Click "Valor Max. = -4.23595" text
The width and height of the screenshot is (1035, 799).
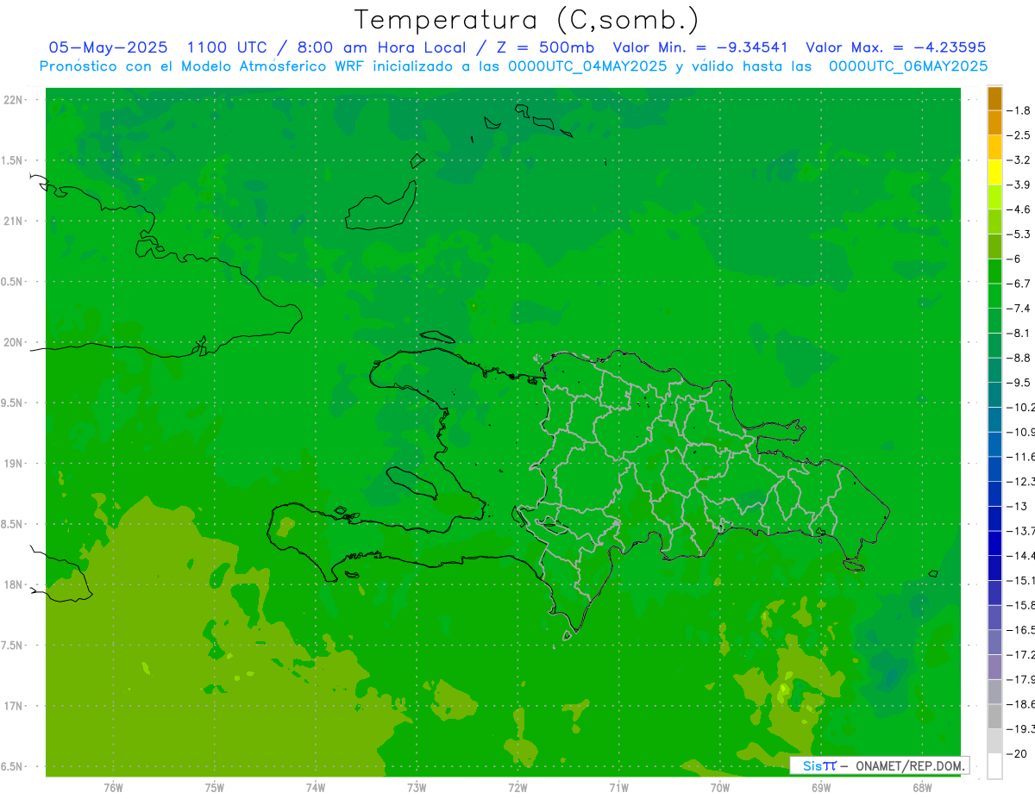[896, 47]
